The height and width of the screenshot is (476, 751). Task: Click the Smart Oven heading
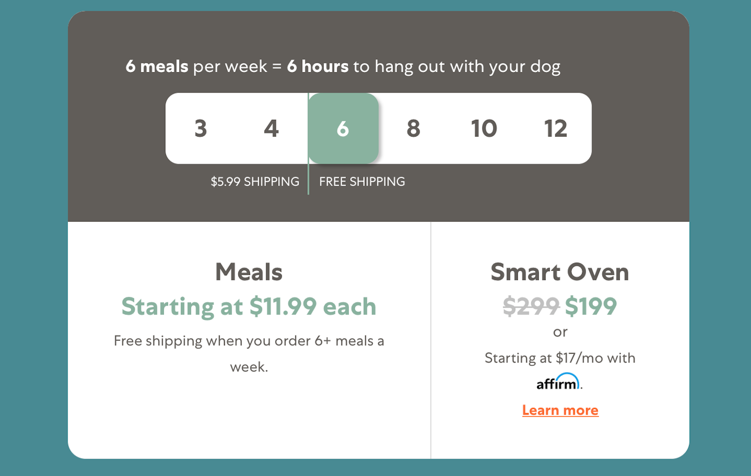coord(560,272)
